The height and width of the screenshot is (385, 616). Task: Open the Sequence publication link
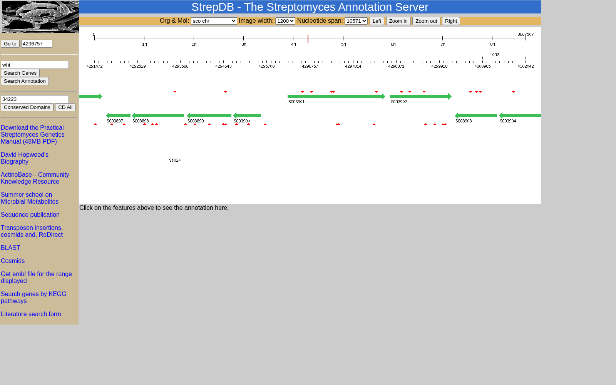point(30,214)
